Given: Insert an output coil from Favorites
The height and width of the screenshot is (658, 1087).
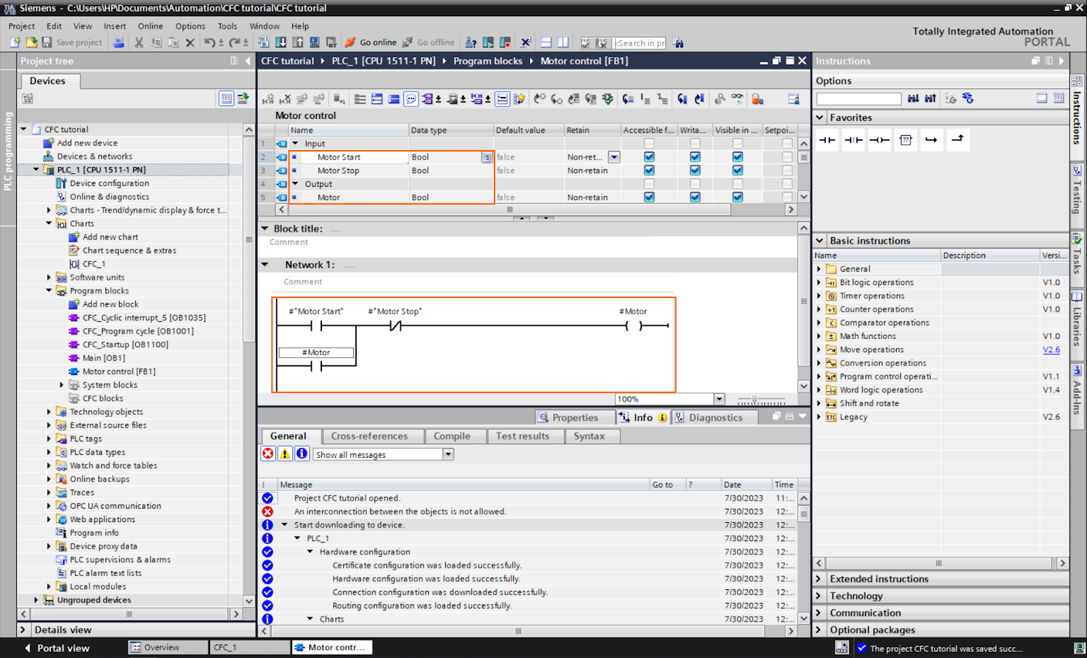Looking at the screenshot, I should pyautogui.click(x=879, y=140).
